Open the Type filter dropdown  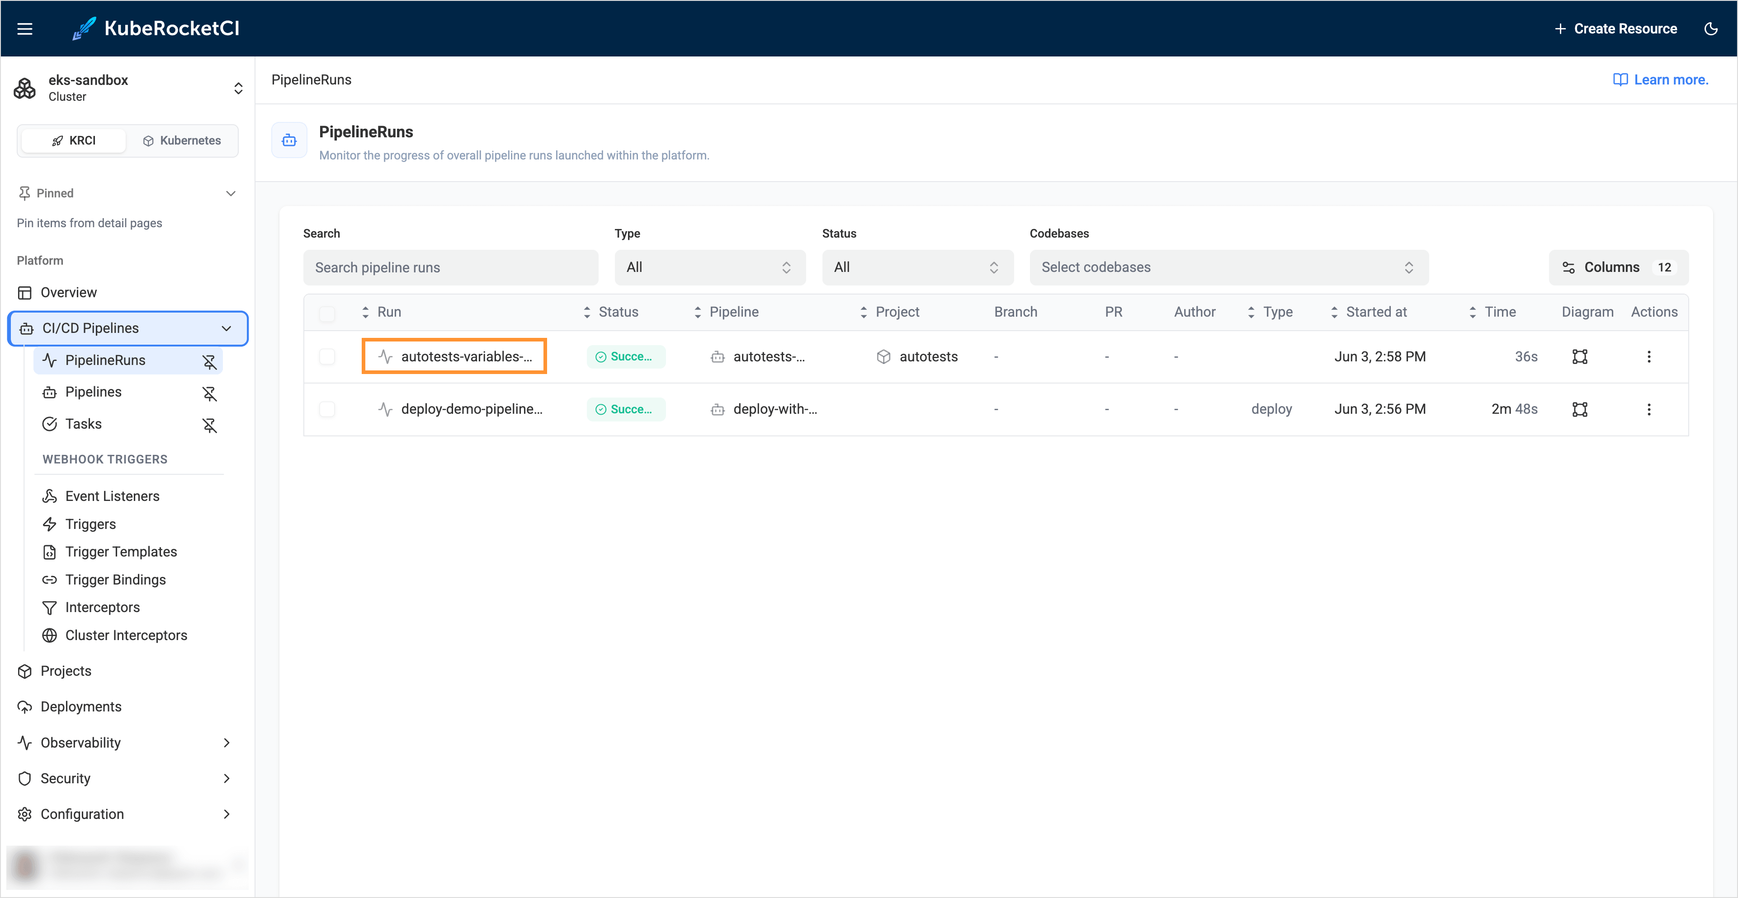point(710,268)
